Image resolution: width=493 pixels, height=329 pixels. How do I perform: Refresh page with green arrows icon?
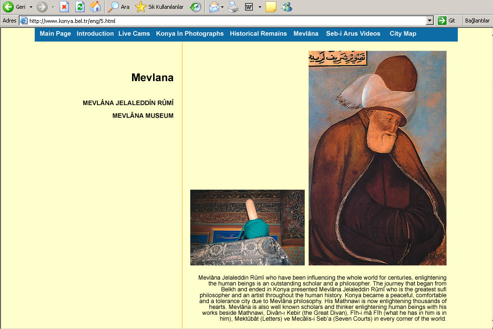(80, 6)
